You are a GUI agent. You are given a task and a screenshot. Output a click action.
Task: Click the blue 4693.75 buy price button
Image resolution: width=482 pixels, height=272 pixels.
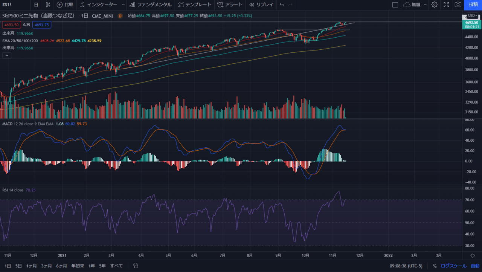point(42,24)
